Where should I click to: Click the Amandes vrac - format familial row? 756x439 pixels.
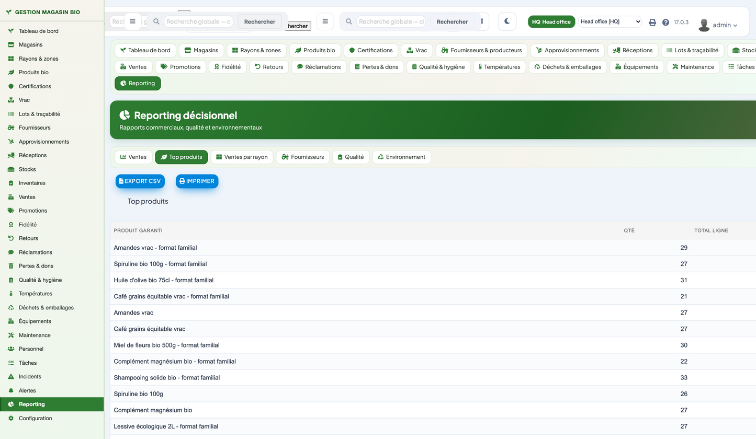point(433,248)
